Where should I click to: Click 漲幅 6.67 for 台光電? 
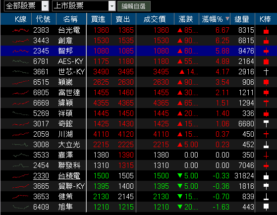click(x=222, y=30)
